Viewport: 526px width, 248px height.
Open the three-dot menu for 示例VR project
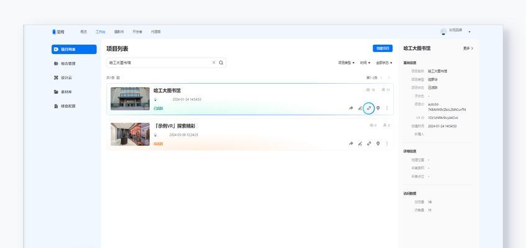tap(387, 143)
